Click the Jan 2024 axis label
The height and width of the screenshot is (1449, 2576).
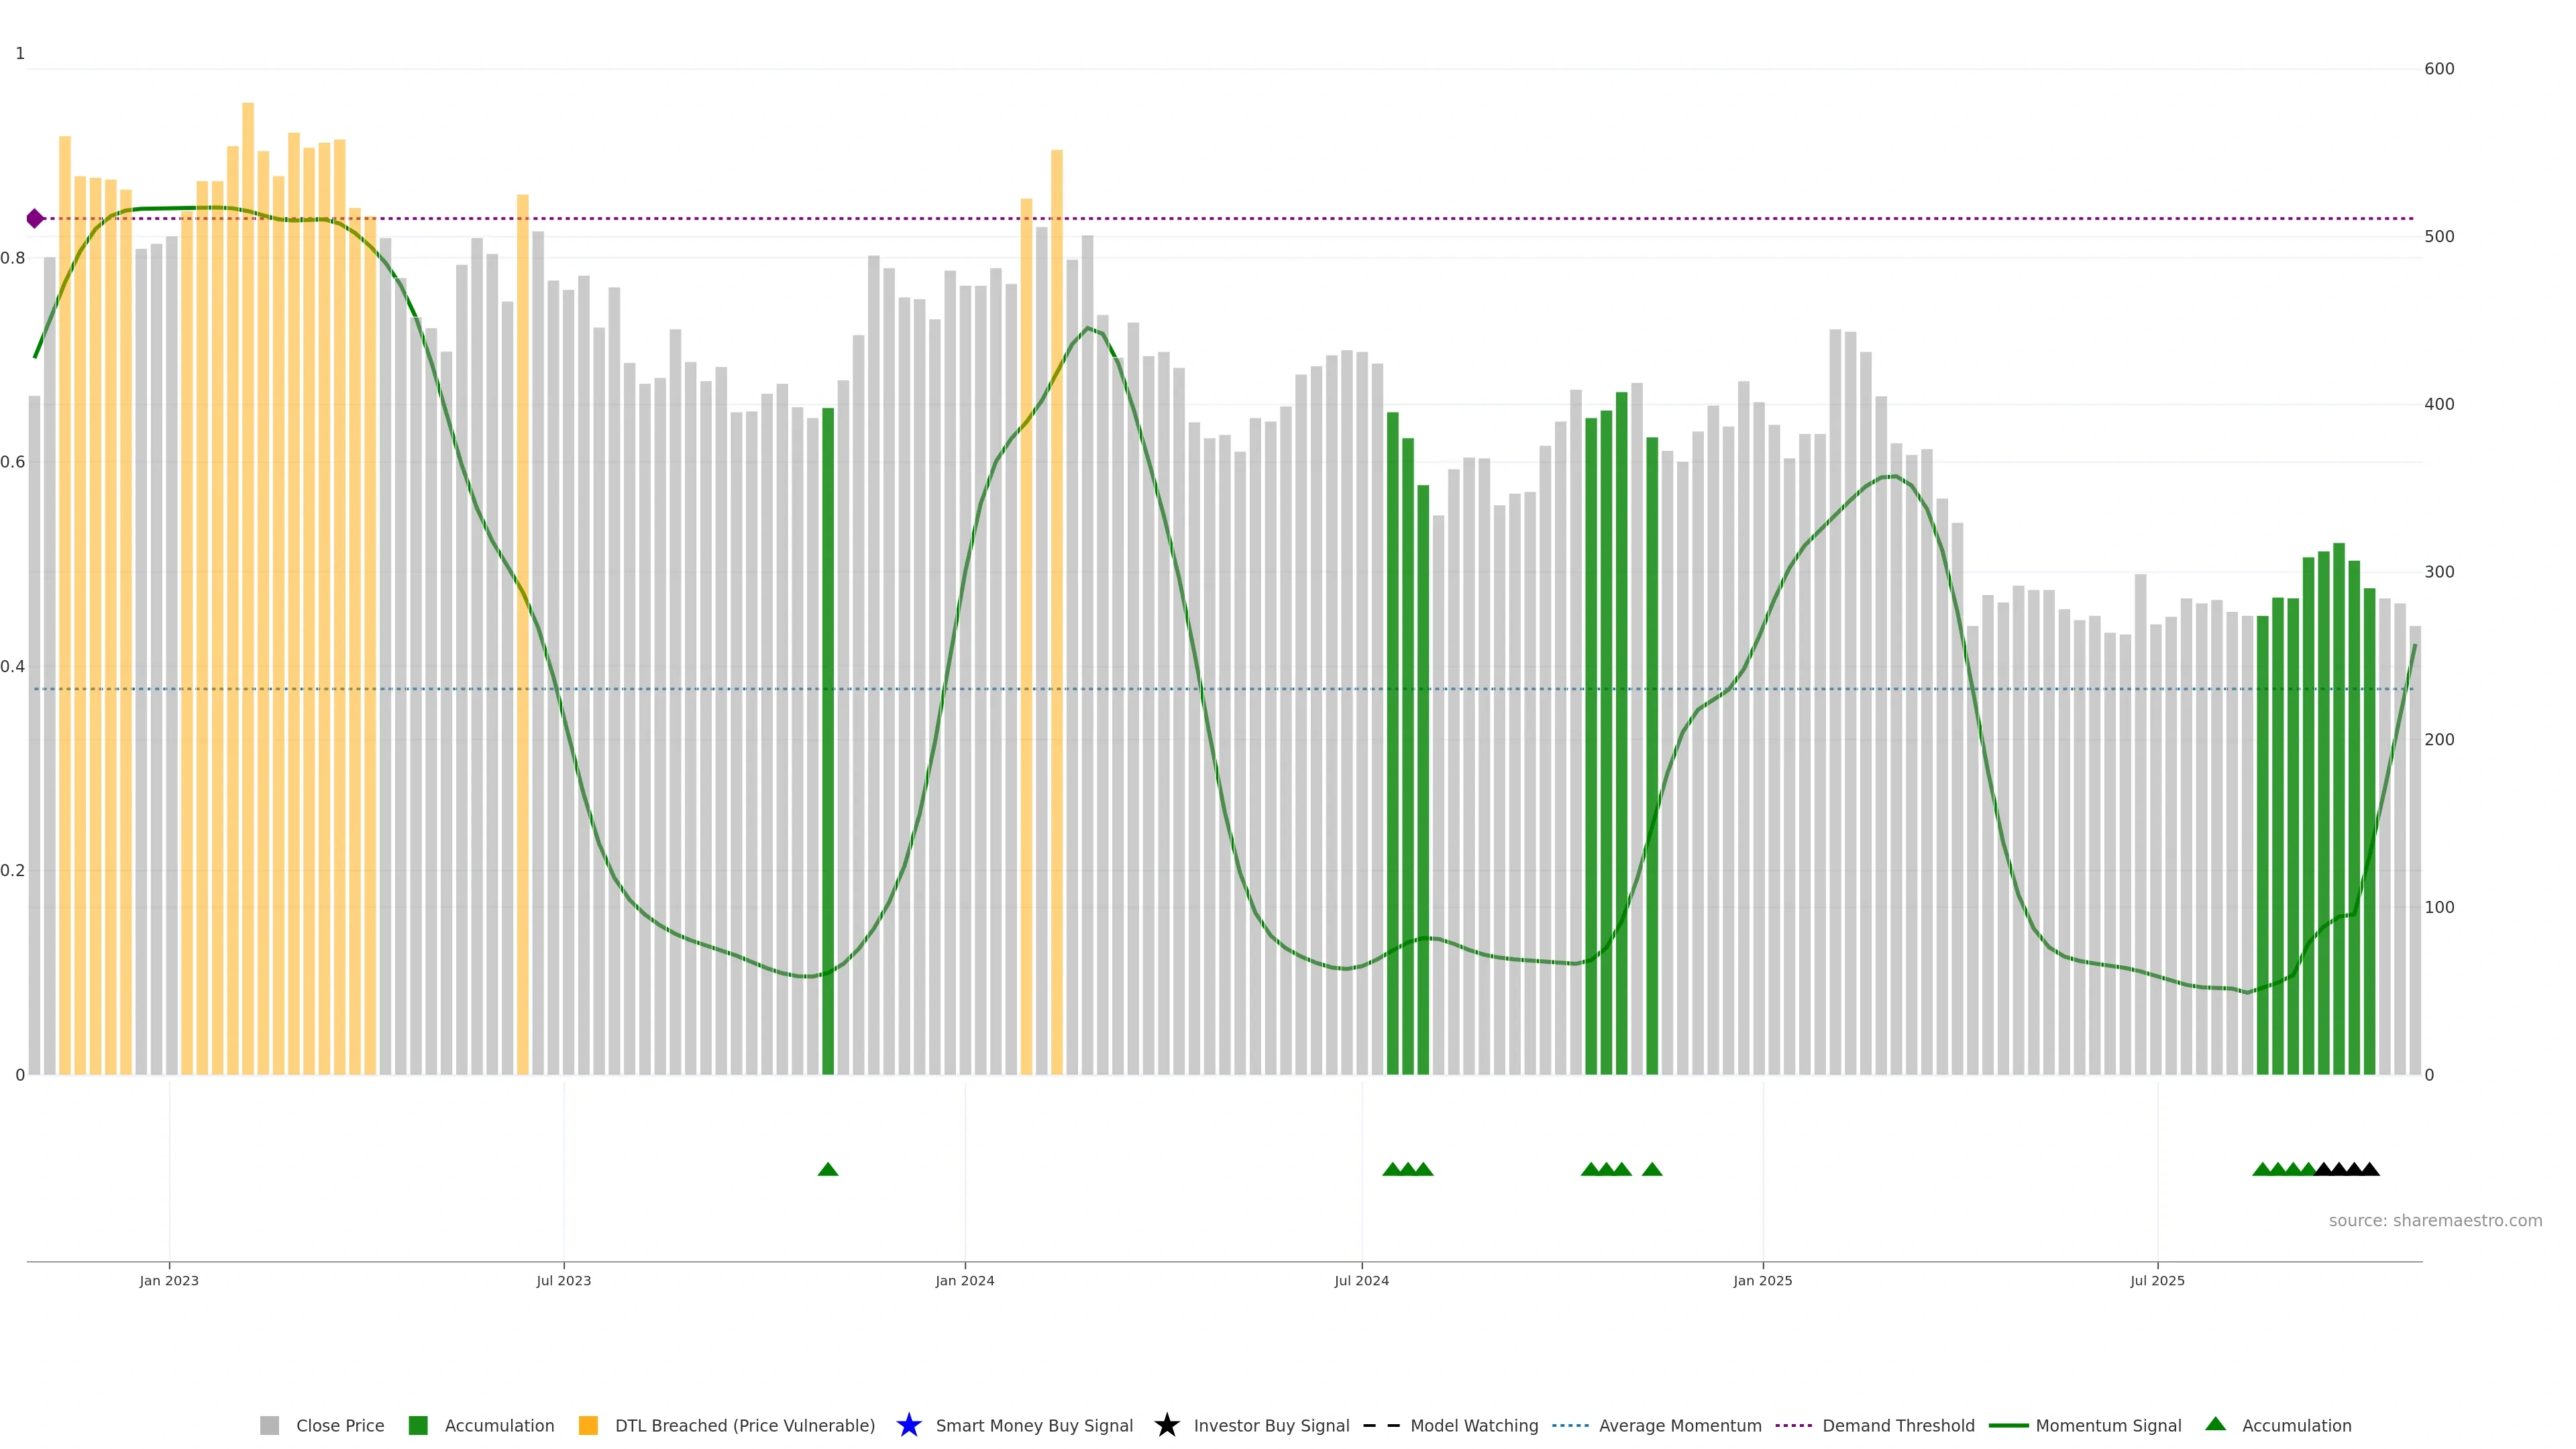[964, 1281]
